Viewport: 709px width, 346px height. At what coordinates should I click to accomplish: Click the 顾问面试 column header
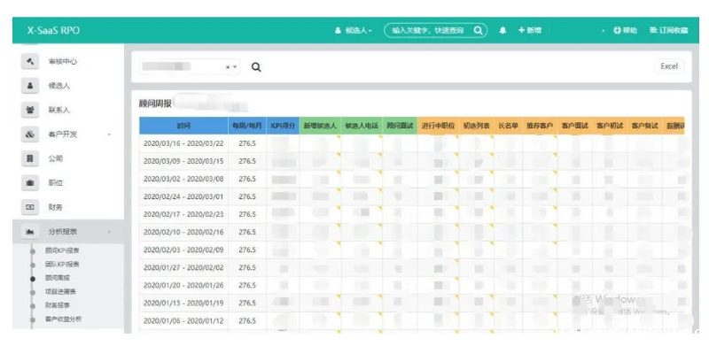[400, 126]
